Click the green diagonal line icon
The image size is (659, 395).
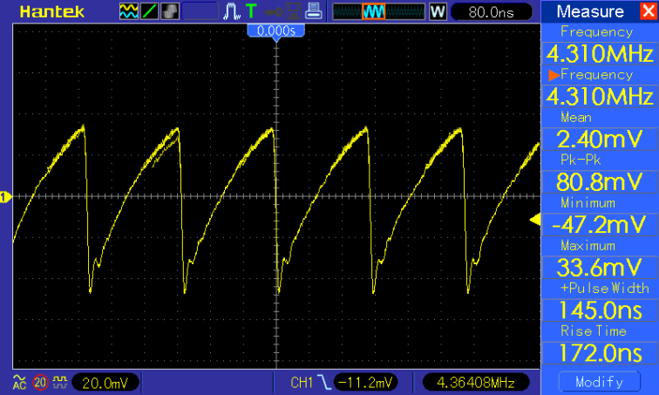pyautogui.click(x=149, y=12)
